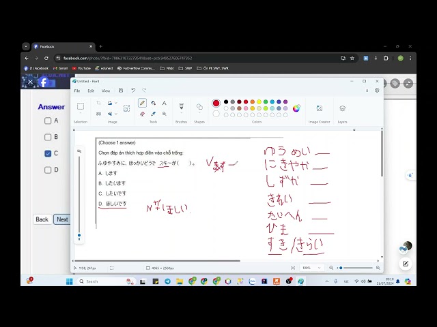Show hidden system tray icons
Screen dimensions: 437x327
[327, 281]
